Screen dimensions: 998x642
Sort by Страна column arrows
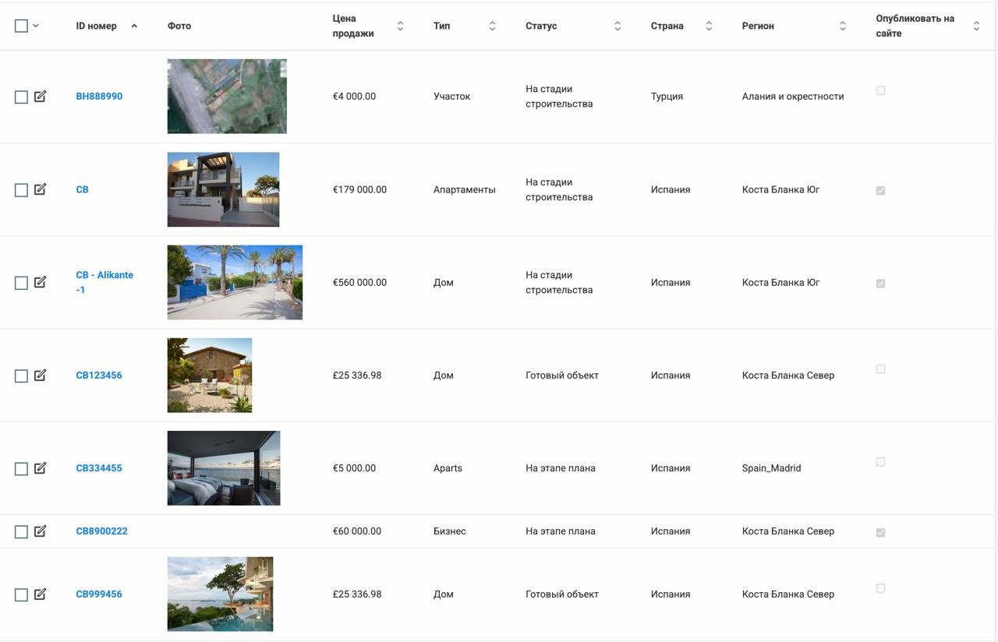coord(709,26)
